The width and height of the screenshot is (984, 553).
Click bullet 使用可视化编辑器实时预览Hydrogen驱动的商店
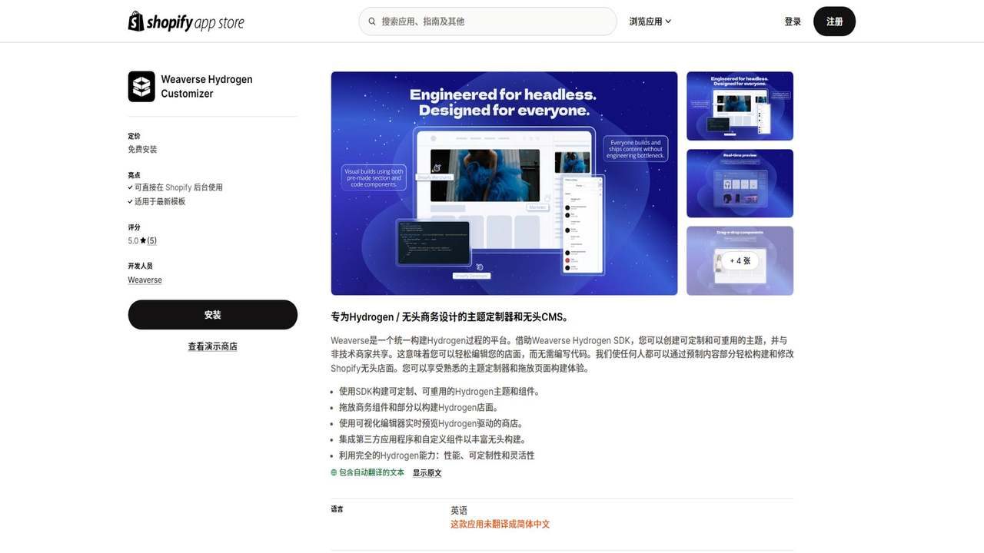coord(431,424)
